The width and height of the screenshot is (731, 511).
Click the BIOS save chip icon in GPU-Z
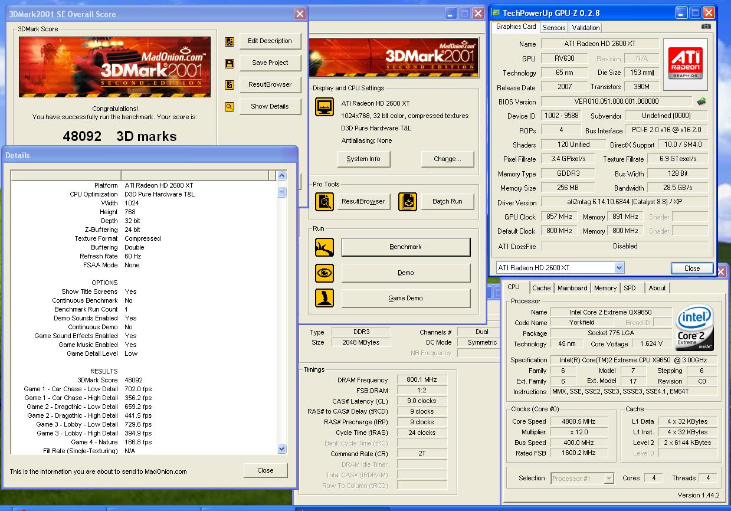click(x=702, y=101)
